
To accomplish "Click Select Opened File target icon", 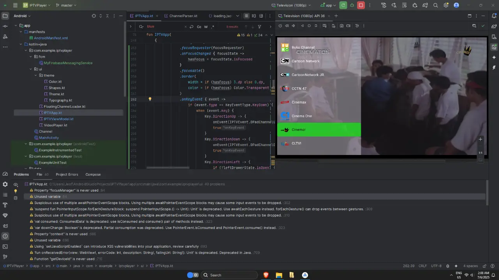I will click(x=94, y=16).
